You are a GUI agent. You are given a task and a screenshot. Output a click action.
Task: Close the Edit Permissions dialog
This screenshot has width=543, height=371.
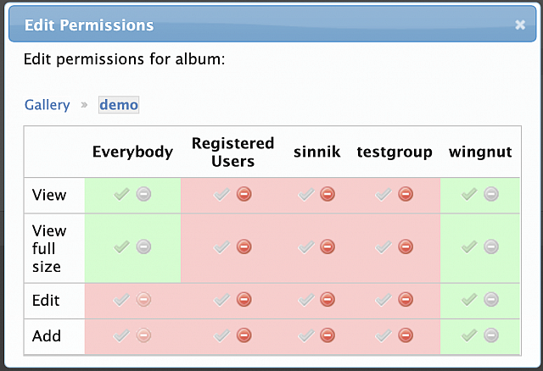520,25
